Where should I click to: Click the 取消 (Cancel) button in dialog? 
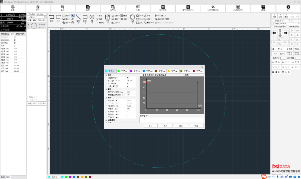click(x=196, y=126)
